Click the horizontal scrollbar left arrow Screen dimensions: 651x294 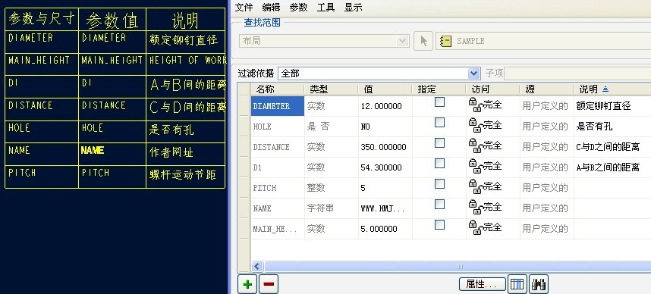coord(257,266)
